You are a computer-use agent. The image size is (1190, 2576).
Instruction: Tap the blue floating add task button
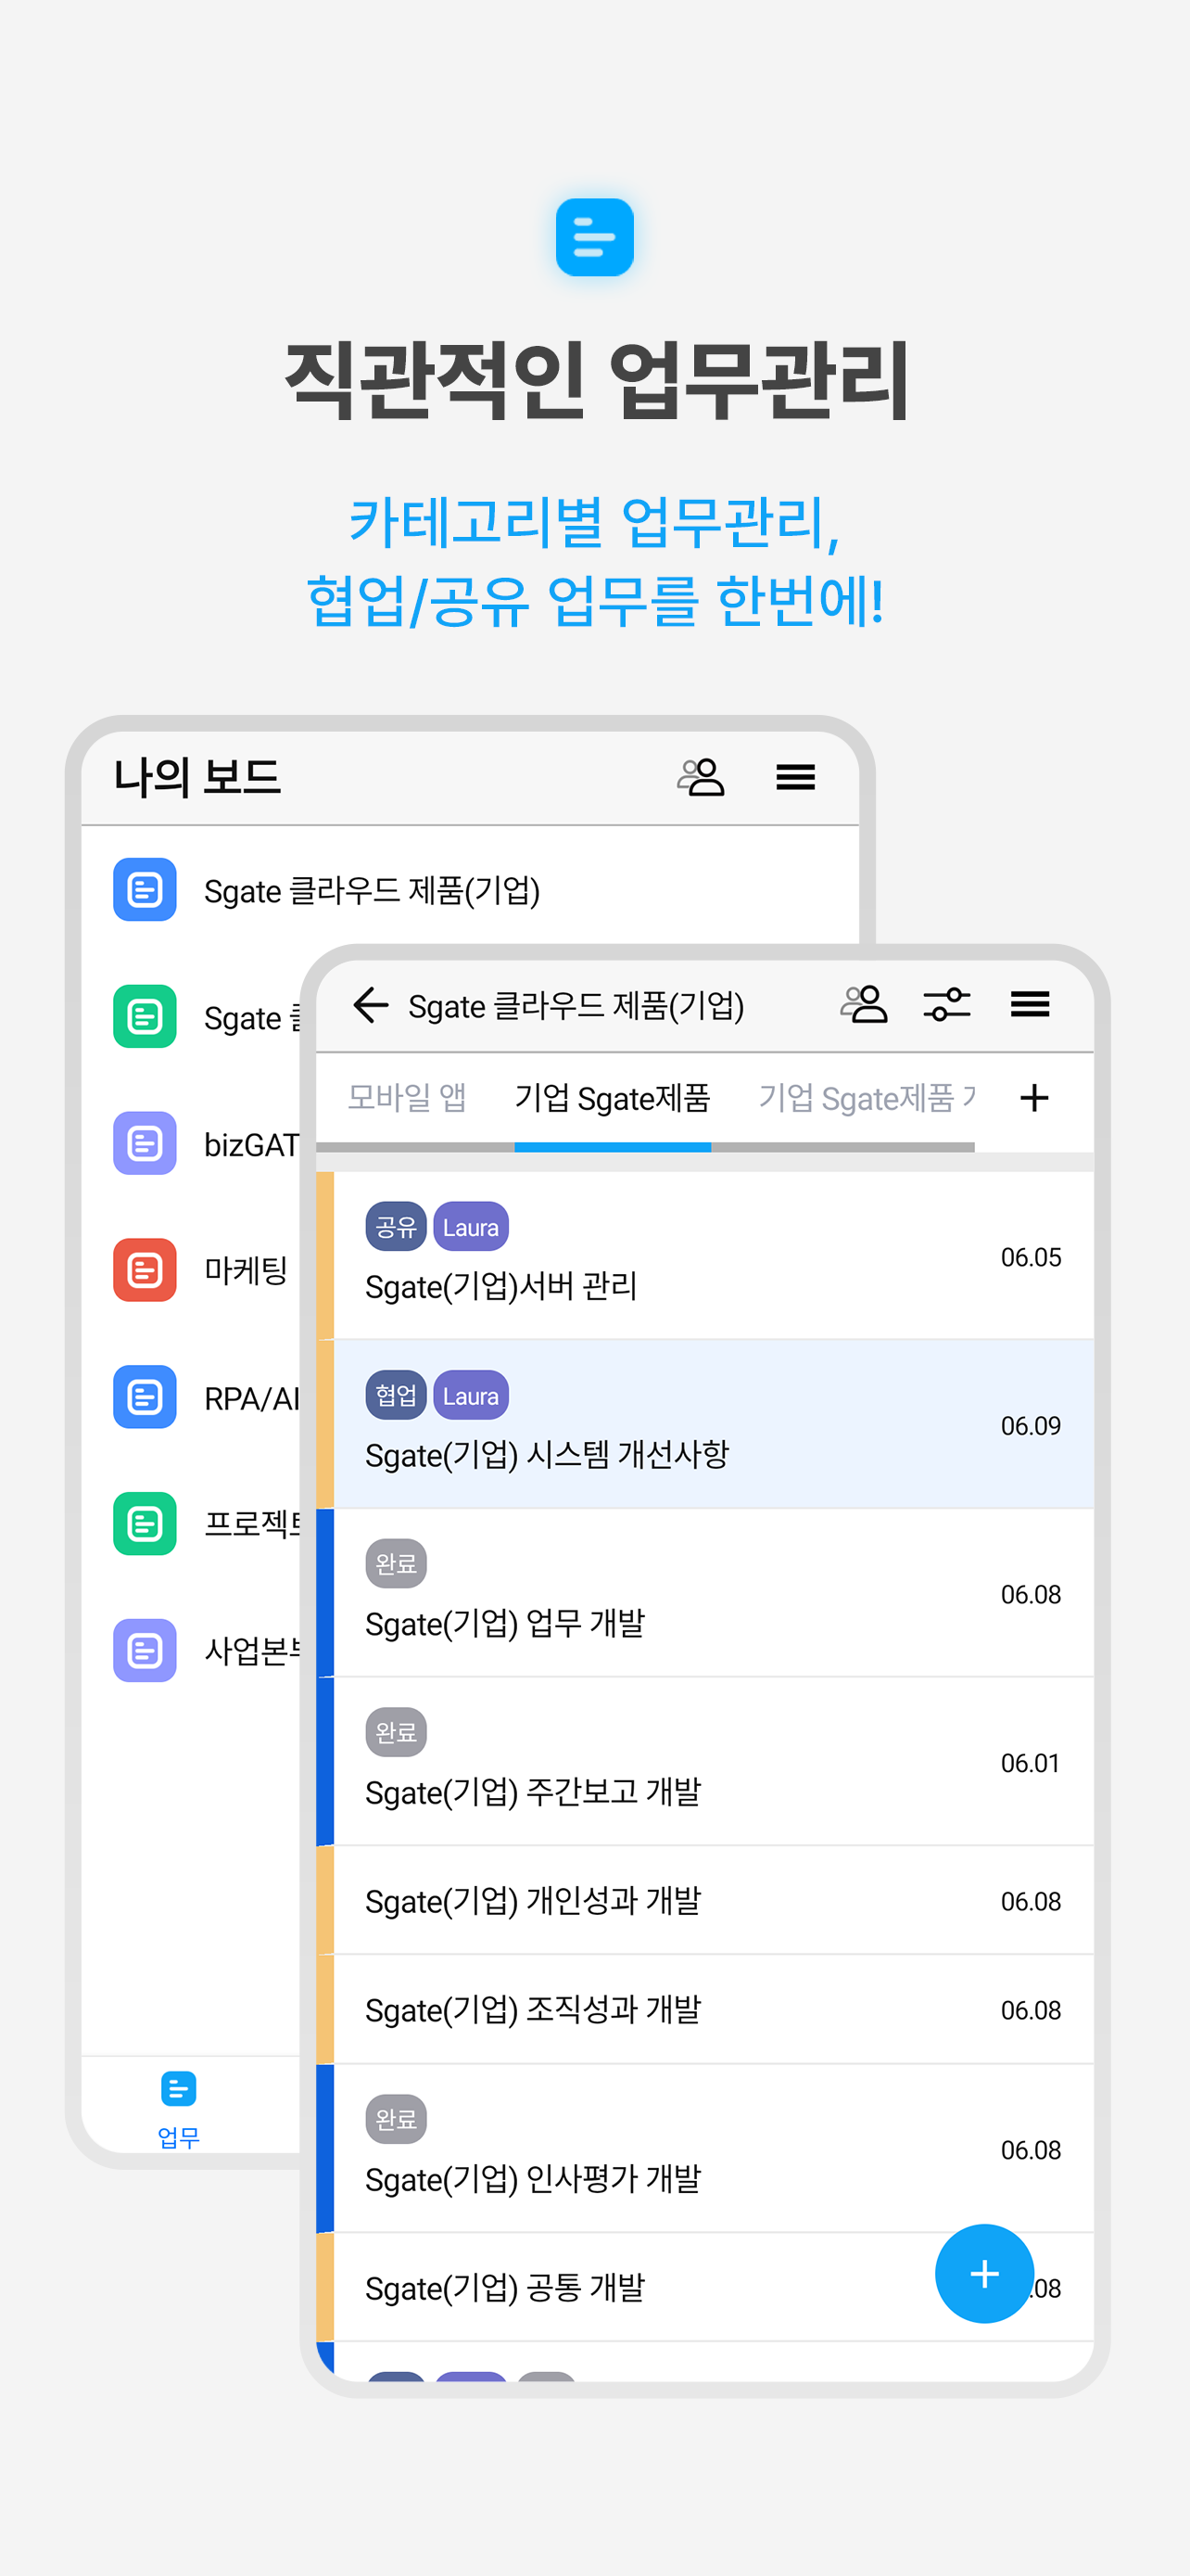point(984,2274)
